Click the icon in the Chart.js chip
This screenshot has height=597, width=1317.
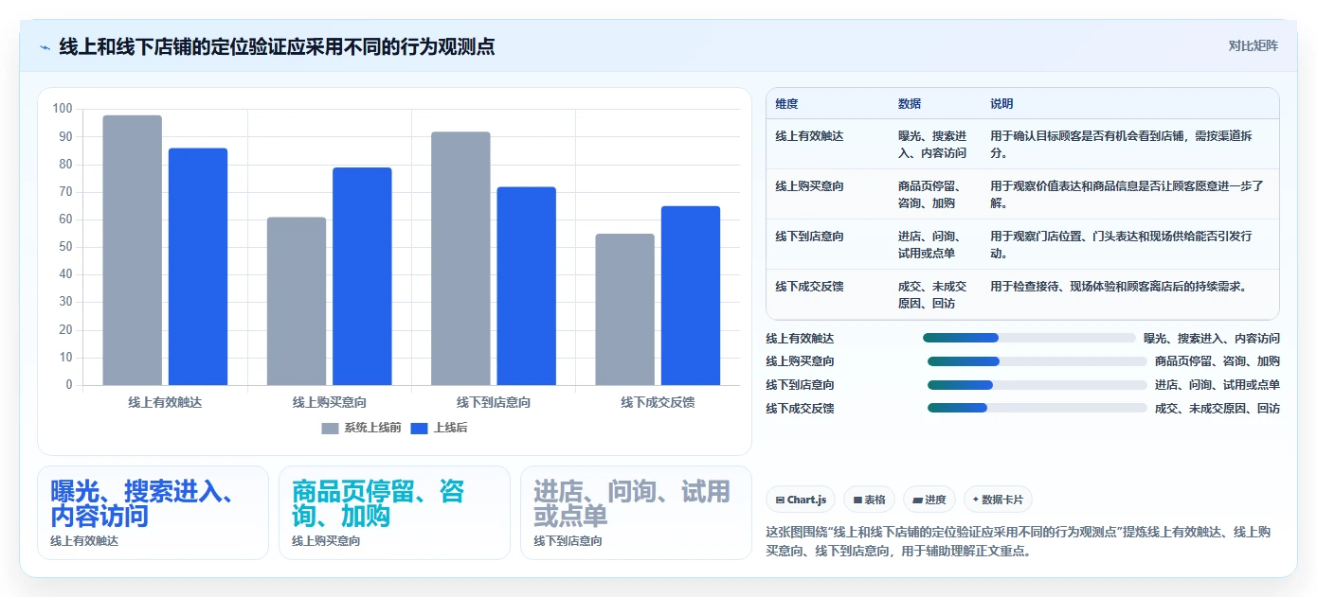(780, 500)
